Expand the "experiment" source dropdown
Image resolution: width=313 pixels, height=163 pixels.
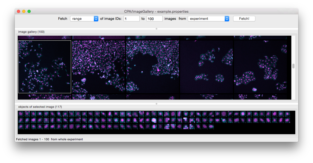pyautogui.click(x=208, y=19)
